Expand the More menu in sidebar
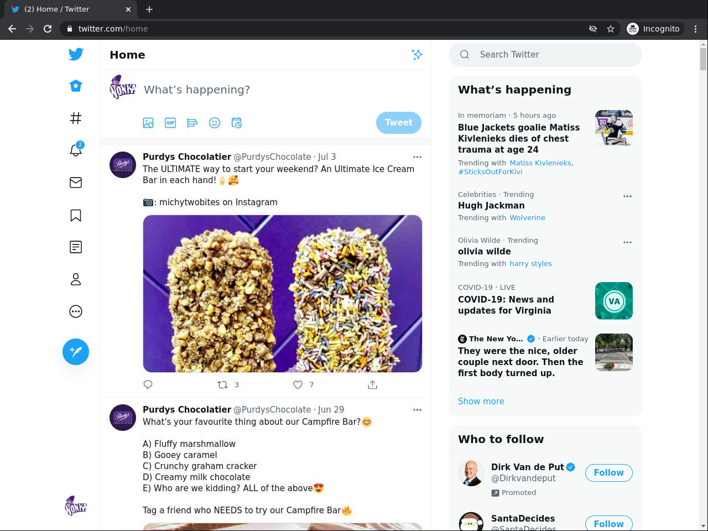Image resolution: width=708 pixels, height=531 pixels. tap(76, 311)
